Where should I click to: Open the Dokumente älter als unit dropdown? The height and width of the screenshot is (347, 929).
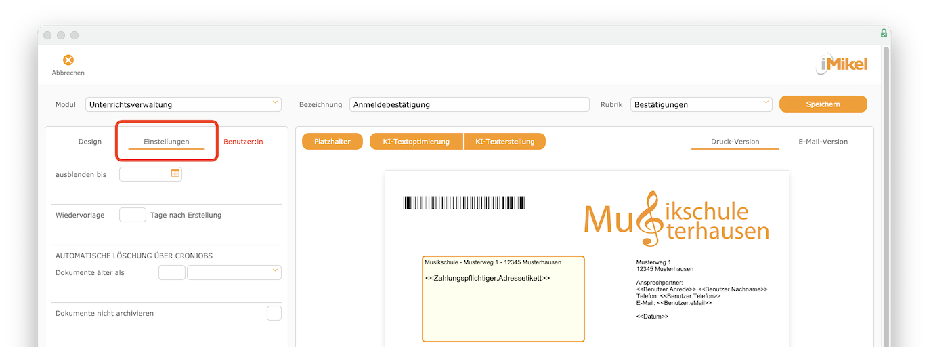point(234,272)
